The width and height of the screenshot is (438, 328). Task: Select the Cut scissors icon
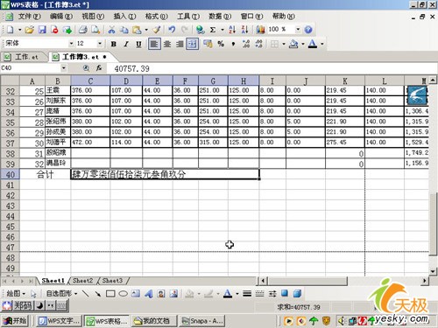click(111, 30)
